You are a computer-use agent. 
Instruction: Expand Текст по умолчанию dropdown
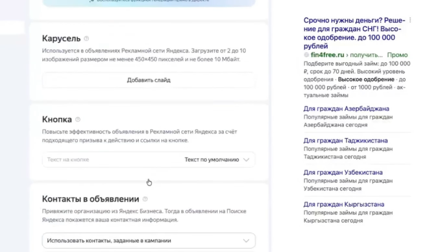(217, 159)
